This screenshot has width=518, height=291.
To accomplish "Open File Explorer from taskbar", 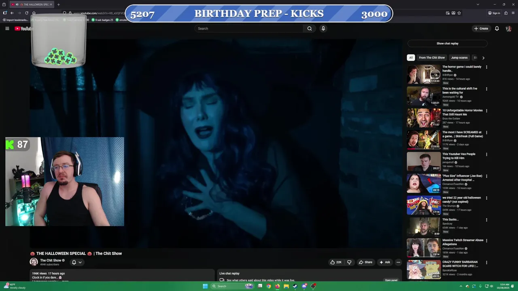I will click(286, 286).
